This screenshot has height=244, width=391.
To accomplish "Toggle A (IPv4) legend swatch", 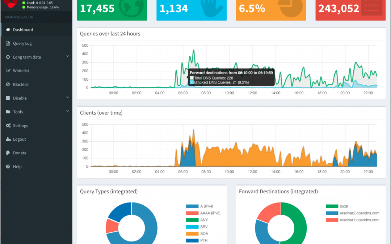I will click(x=192, y=206).
